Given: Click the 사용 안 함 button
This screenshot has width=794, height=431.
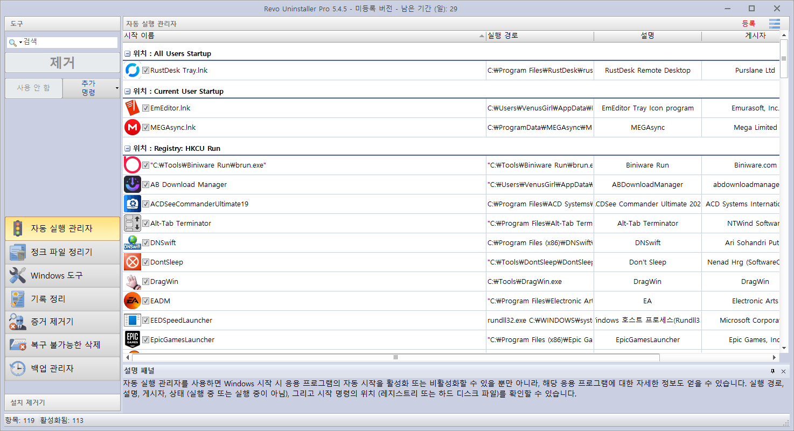Looking at the screenshot, I should click(33, 88).
